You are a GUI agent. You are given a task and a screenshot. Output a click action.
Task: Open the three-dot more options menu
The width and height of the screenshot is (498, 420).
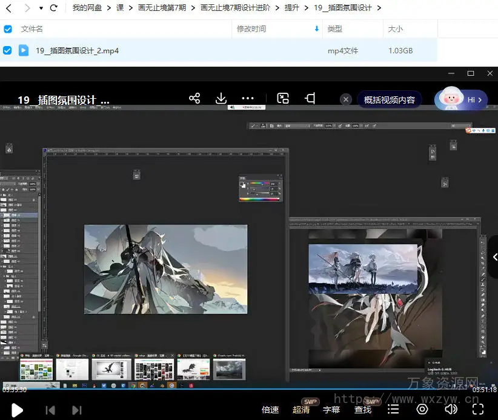(x=248, y=98)
